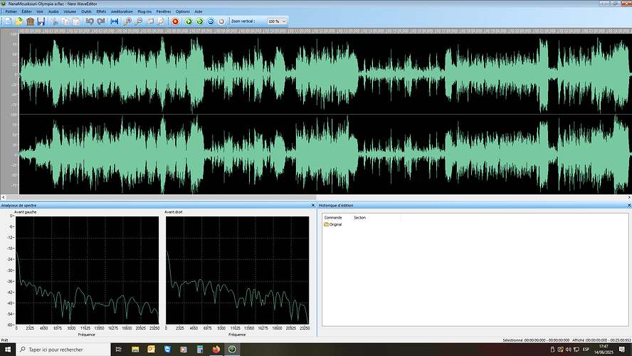Click the Zoom out magnifier icon
The width and height of the screenshot is (632, 356).
[x=139, y=21]
